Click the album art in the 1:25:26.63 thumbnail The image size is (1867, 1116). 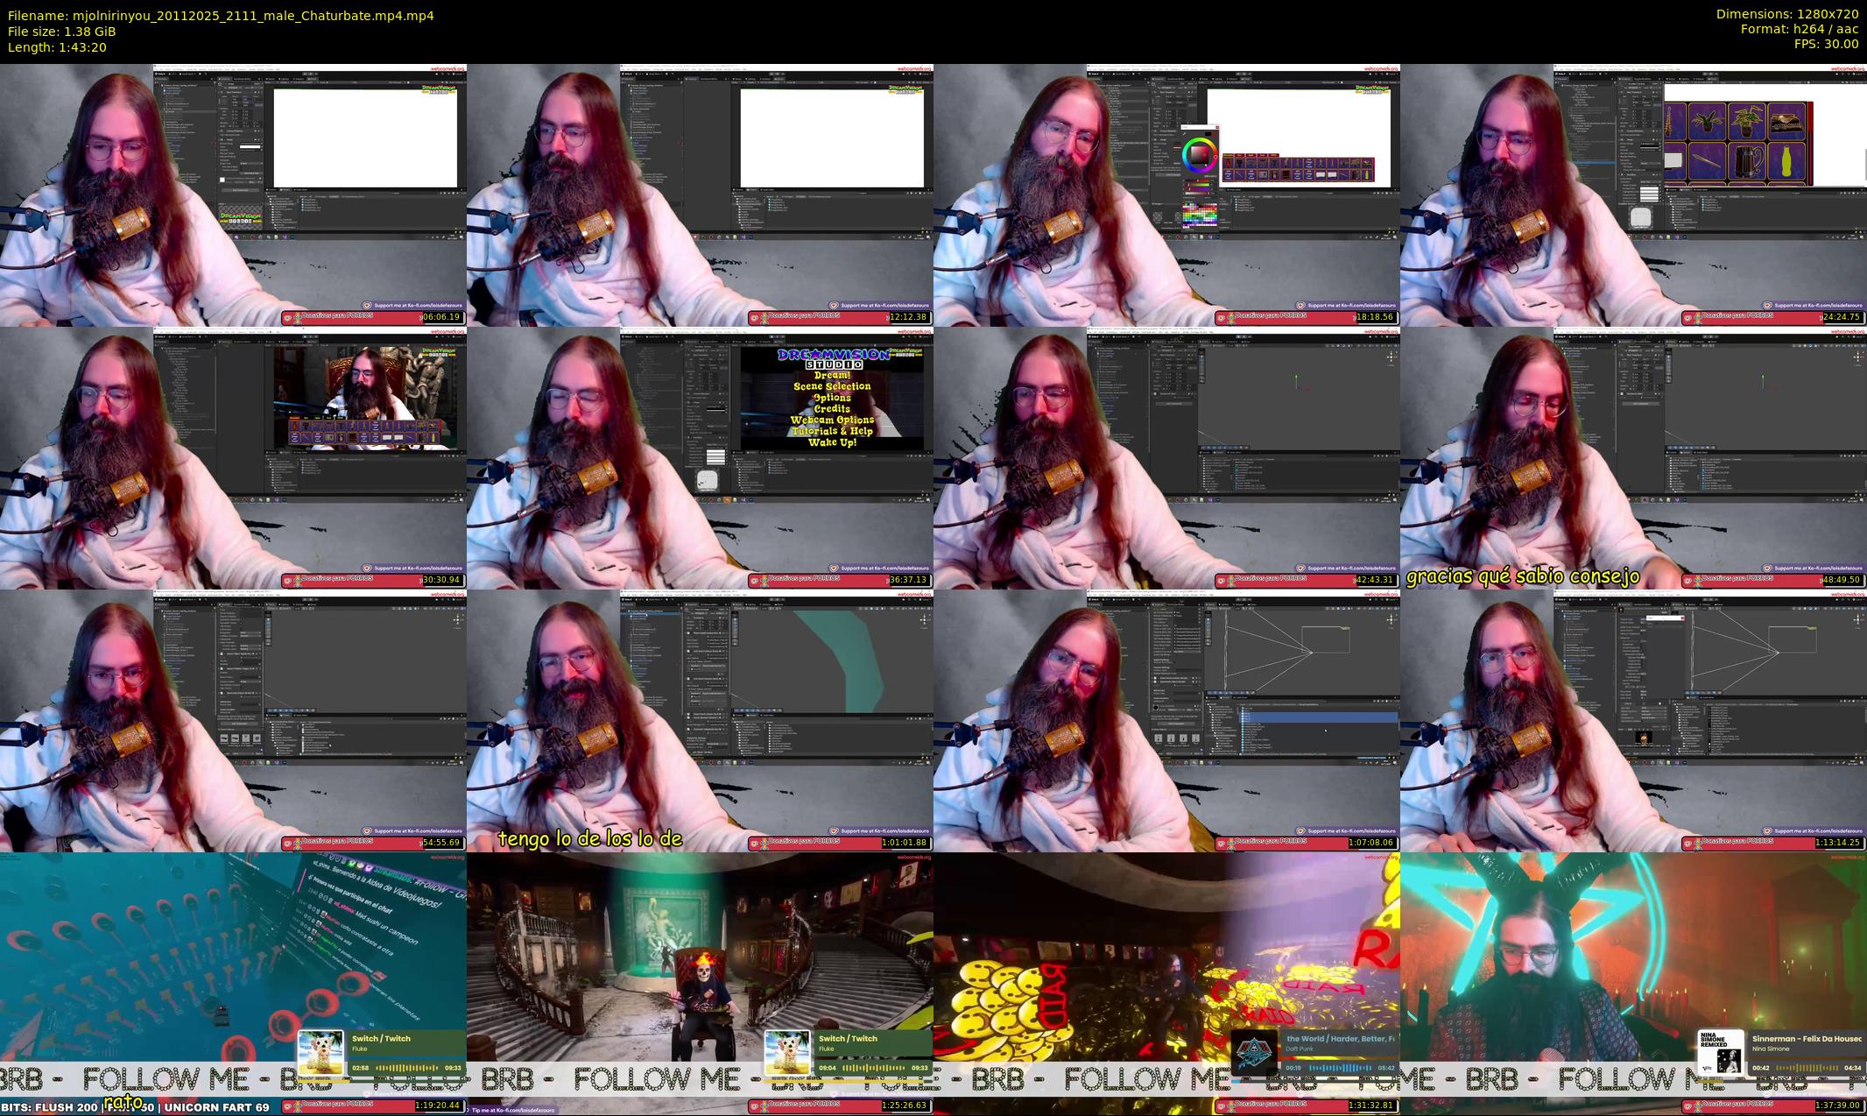tap(787, 1054)
